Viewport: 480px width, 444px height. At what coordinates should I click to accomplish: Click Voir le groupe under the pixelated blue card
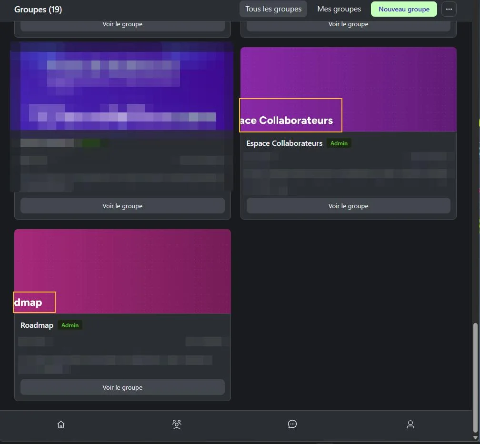point(122,206)
